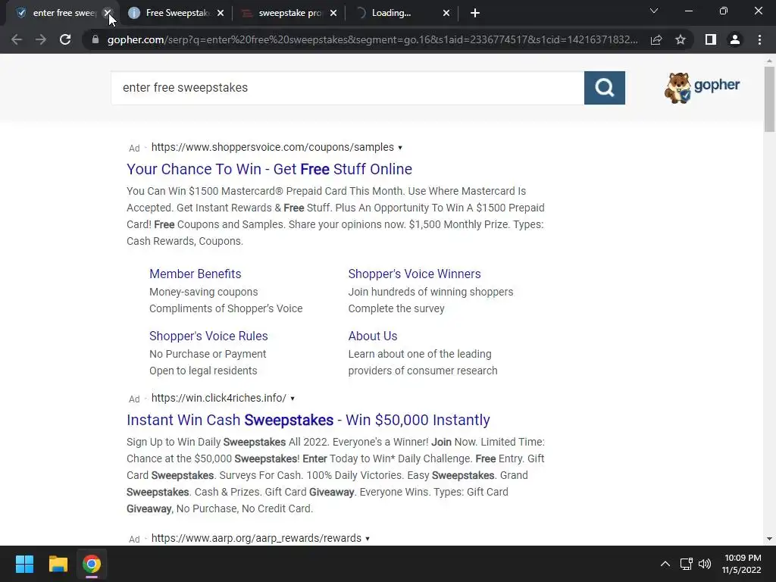Open Shopper's Voice Winners link
This screenshot has height=582, width=776.
pyautogui.click(x=415, y=274)
